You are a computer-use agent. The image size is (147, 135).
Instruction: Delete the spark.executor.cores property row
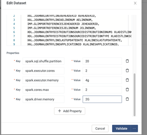(x=127, y=71)
